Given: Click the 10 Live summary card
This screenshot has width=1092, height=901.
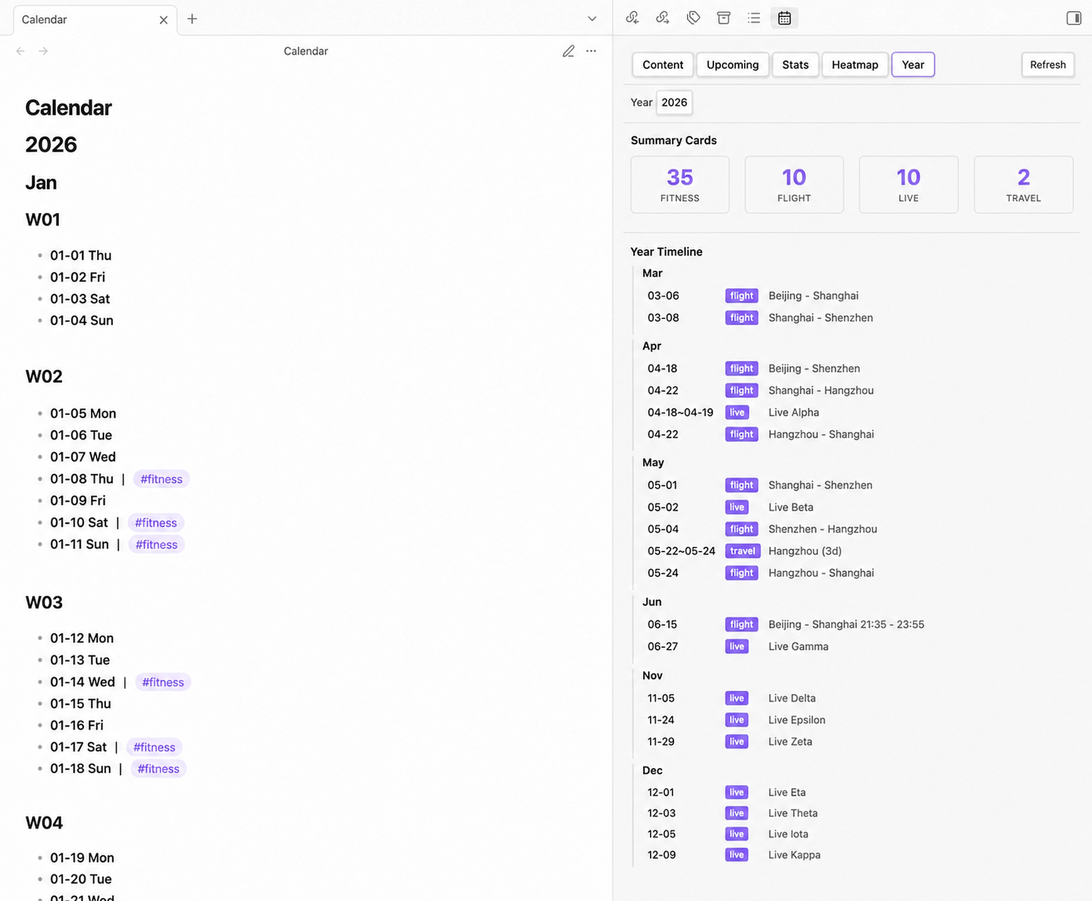Looking at the screenshot, I should pyautogui.click(x=908, y=185).
